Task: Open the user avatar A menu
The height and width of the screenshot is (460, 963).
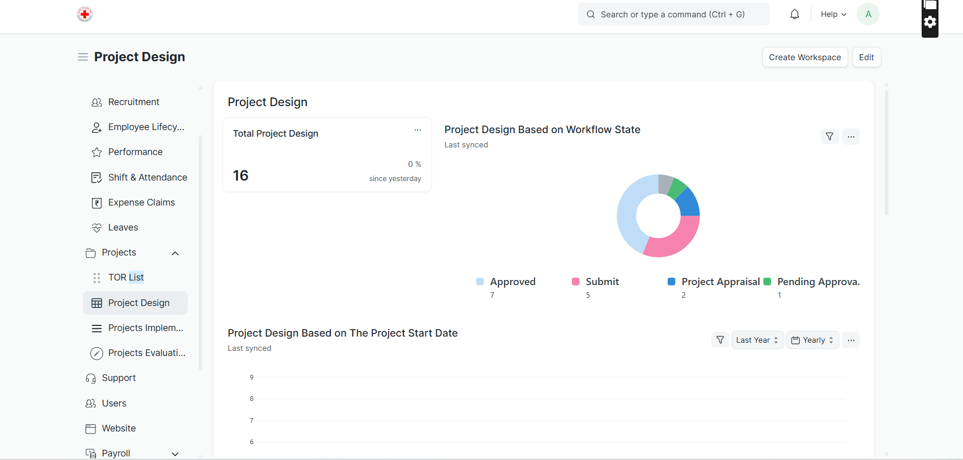Action: pos(868,14)
